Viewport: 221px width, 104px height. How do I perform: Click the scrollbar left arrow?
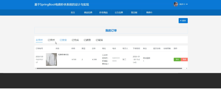(35, 68)
